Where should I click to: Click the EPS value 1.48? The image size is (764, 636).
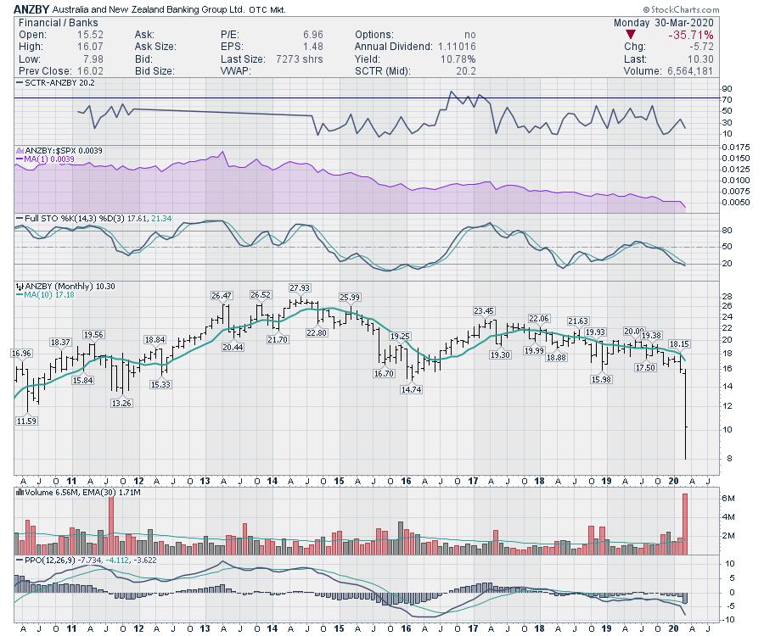click(312, 47)
